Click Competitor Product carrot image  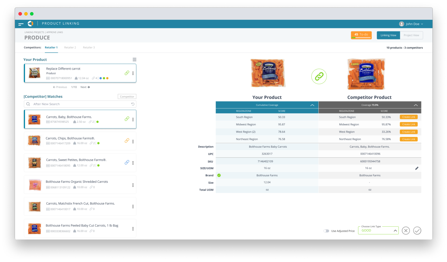[366, 74]
